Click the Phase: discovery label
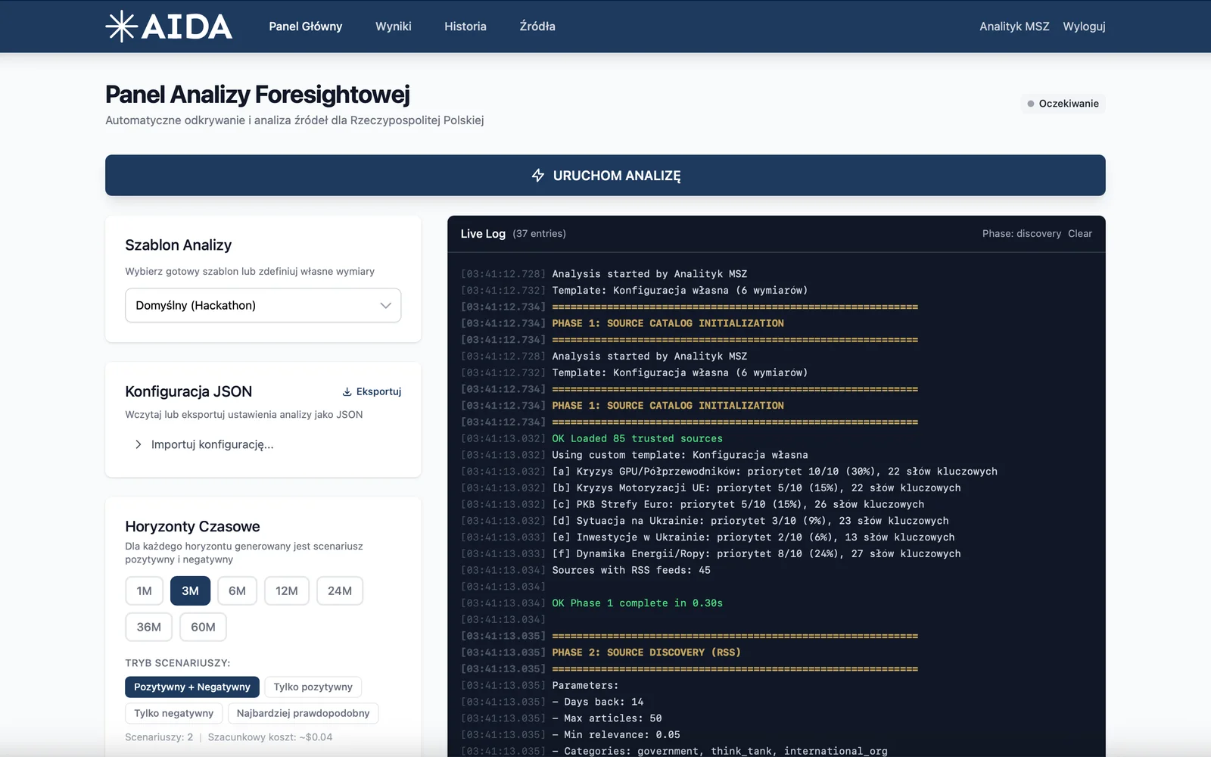1211x757 pixels. pyautogui.click(x=1022, y=234)
